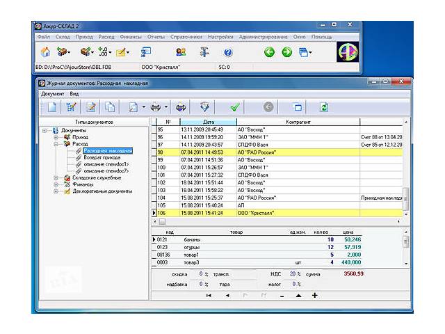This screenshot has height=334, width=445.
Task: Open dropdown arrow beside notes pencil icon
Action: tap(128, 53)
